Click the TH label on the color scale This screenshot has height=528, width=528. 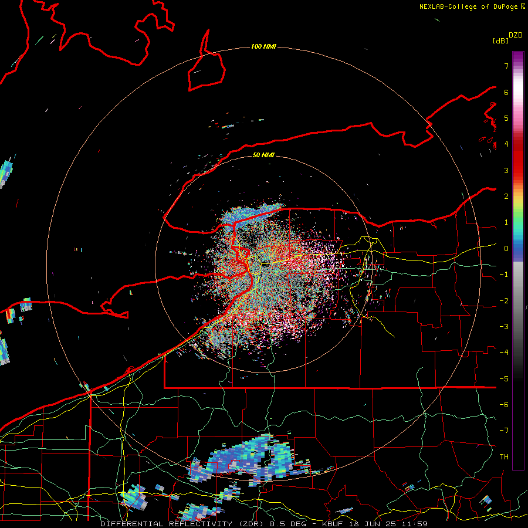pos(504,457)
